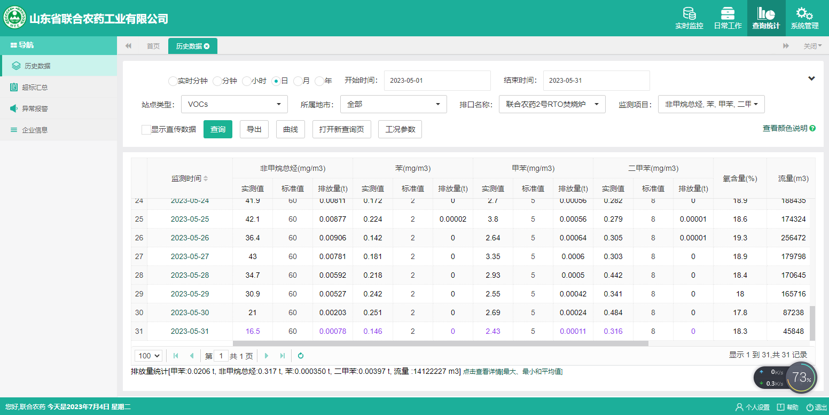
Task: Open 历史数据 in the side navigation
Action: (58, 66)
